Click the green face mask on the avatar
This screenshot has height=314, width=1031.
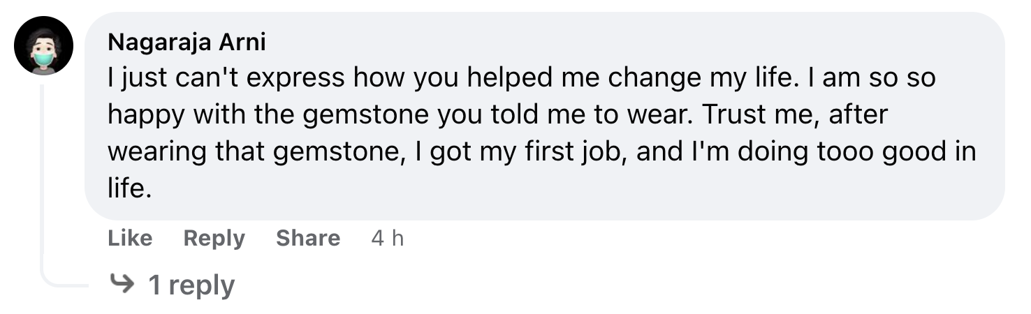pos(44,59)
